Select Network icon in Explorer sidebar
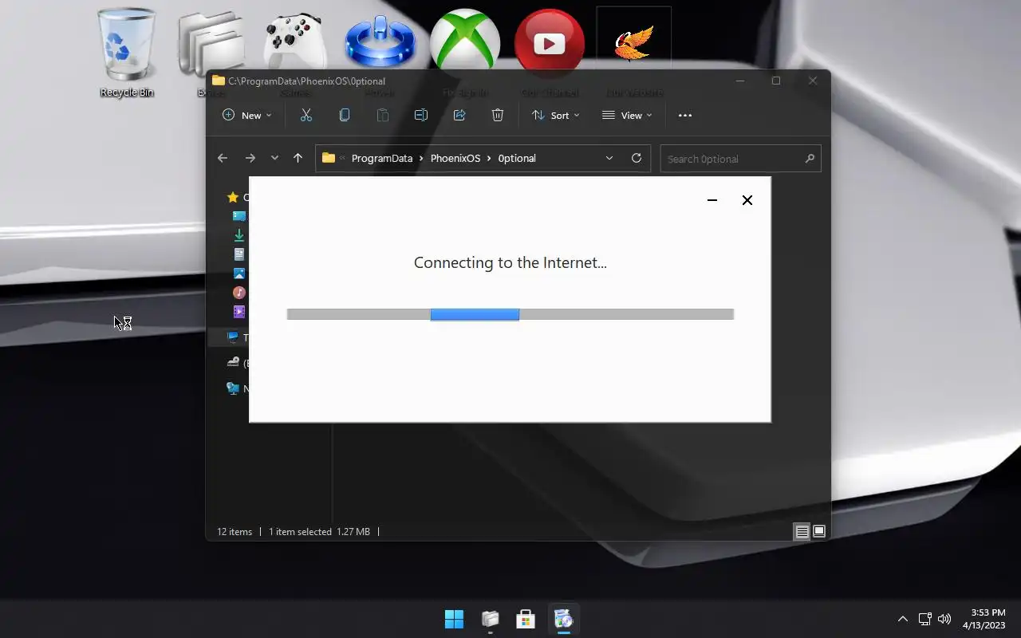Screen dimensions: 1021x638 tap(232, 388)
